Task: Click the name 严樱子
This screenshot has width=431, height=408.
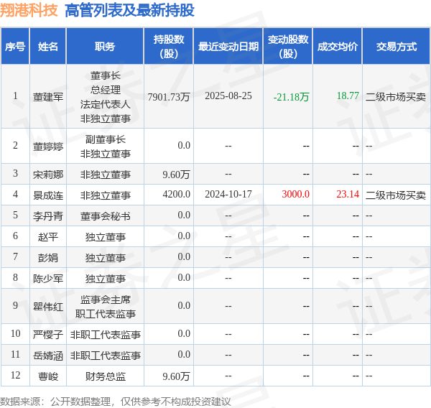Action: click(48, 335)
